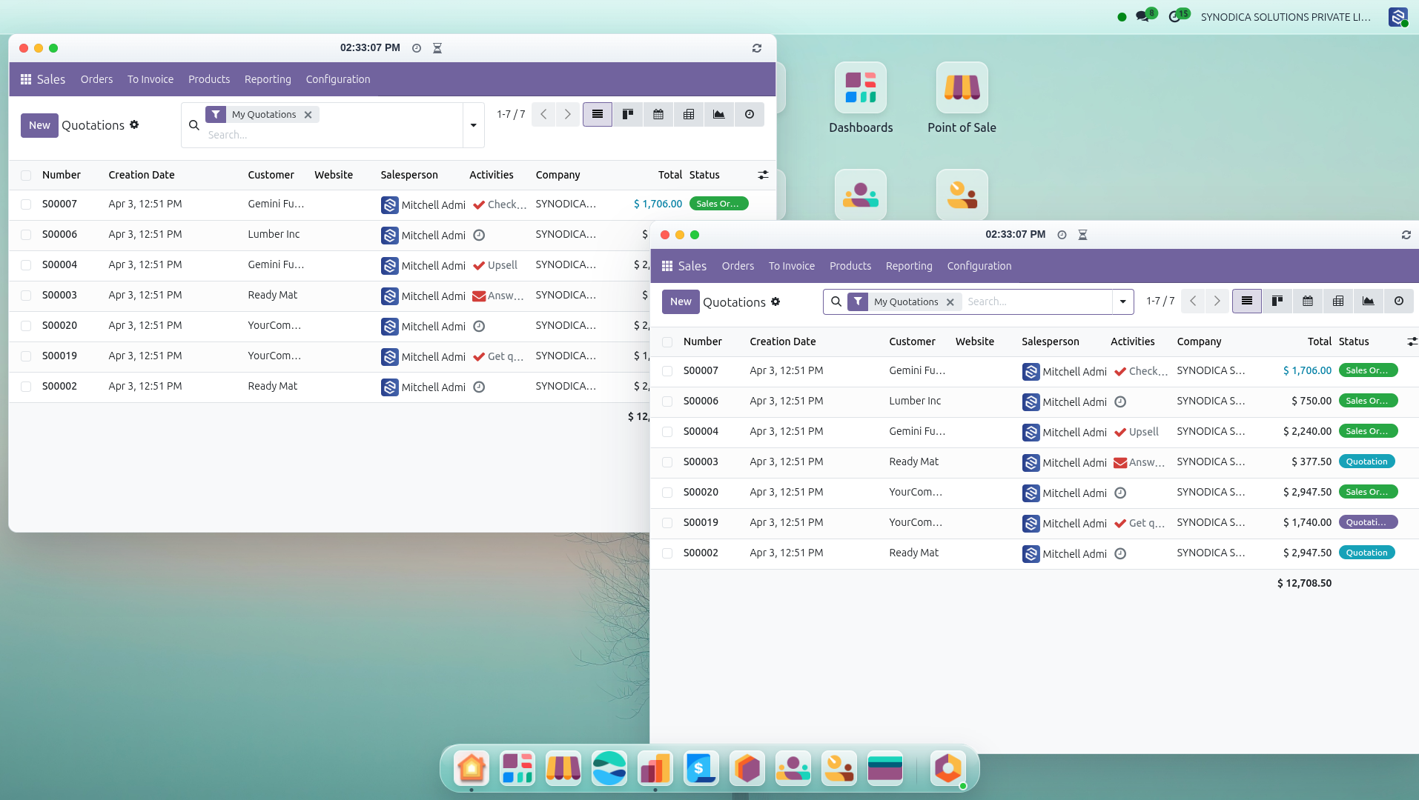Open the Quotations gear menu in the front window
1419x800 pixels.
[775, 301]
